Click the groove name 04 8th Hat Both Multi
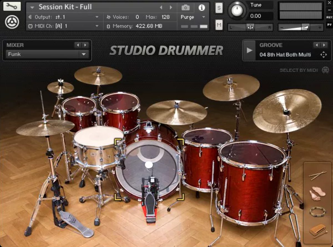333x247 pixels. 285,55
